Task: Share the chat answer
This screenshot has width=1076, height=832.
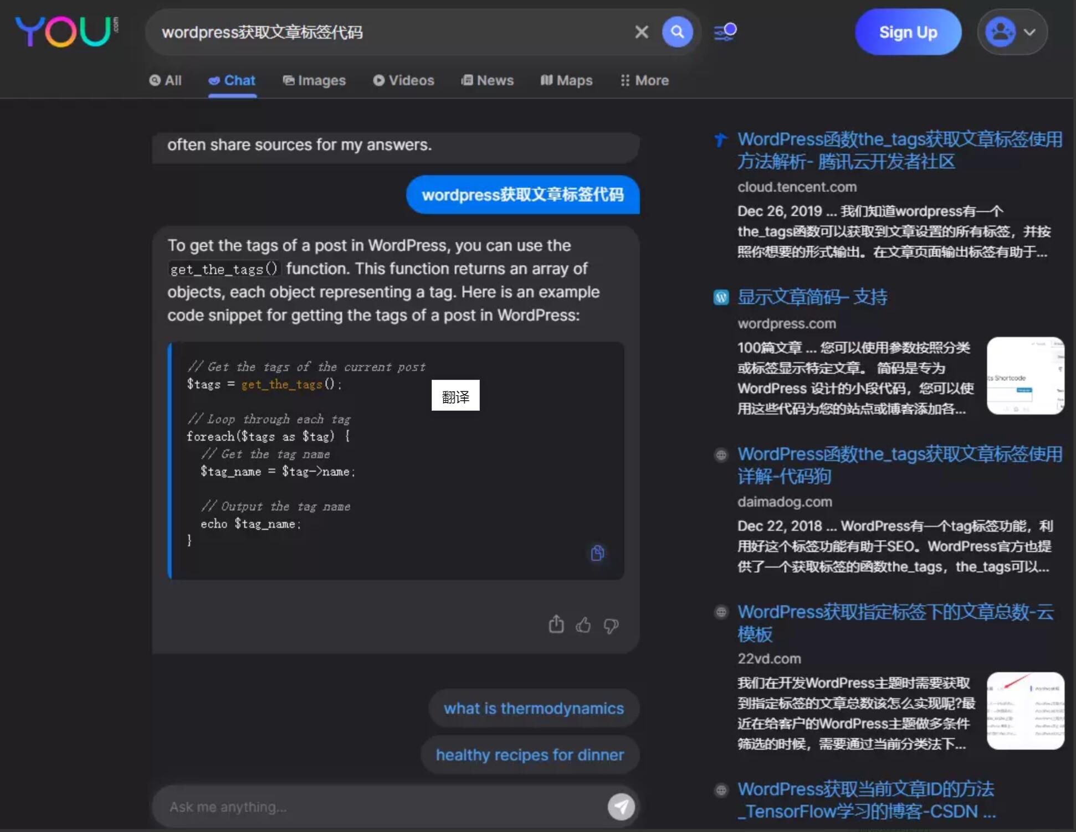Action: coord(556,624)
